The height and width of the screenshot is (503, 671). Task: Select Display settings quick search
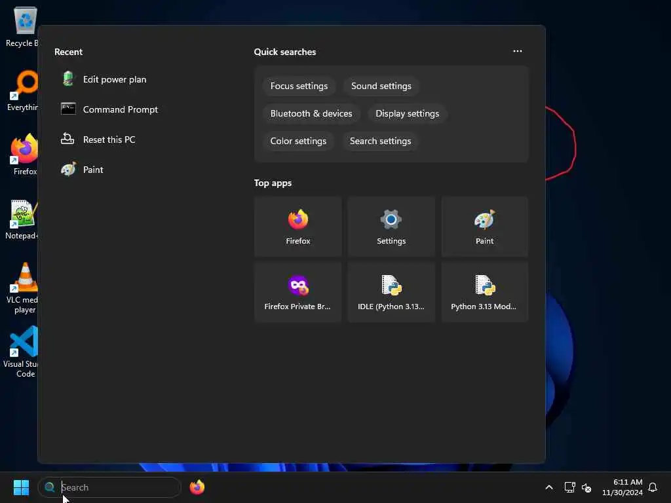[x=407, y=113]
